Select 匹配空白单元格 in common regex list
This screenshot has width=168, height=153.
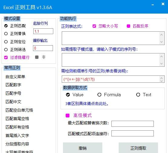(x=19, y=110)
